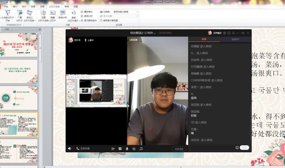The image size is (285, 168).
Task: Open the 分辨率 resolution dropdown
Action: pyautogui.click(x=137, y=12)
